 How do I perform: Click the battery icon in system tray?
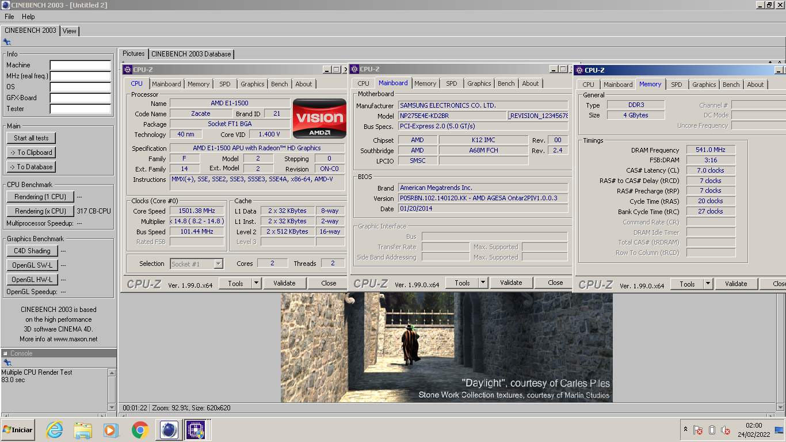(x=712, y=430)
